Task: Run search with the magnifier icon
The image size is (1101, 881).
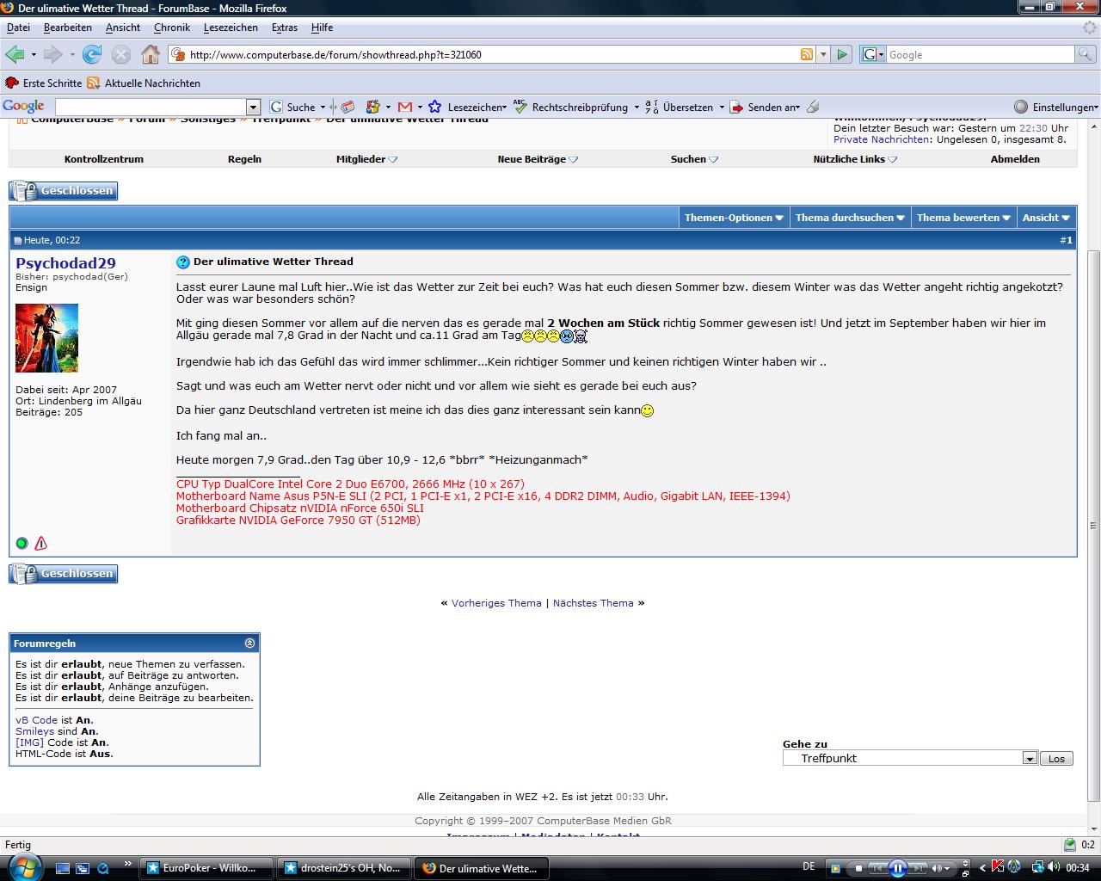Action: coord(1086,54)
